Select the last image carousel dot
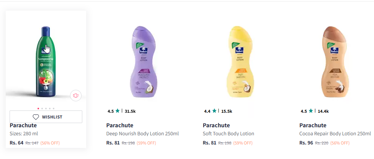 (x=54, y=109)
